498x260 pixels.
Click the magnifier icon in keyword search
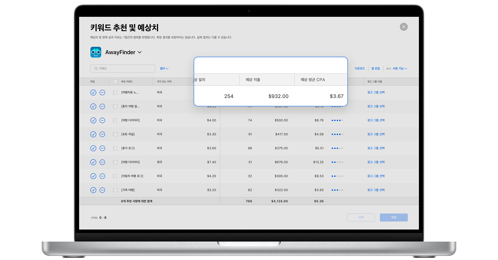coord(96,69)
